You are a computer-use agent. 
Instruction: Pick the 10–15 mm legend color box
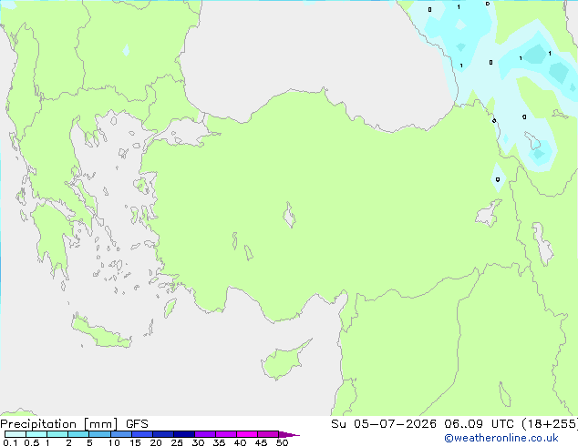pyautogui.click(x=121, y=434)
